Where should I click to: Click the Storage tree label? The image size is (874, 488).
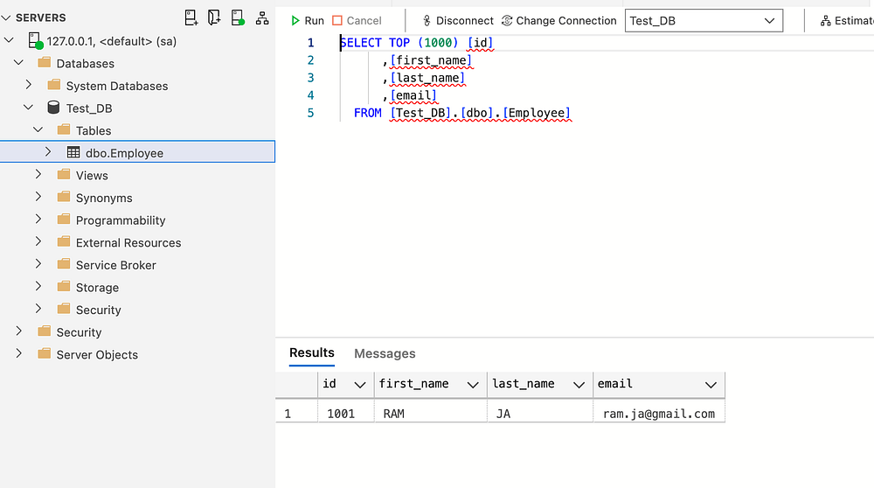coord(98,288)
